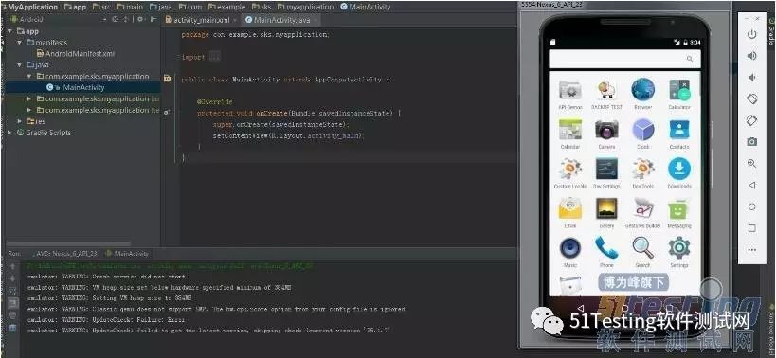
Task: Click the emulator back triangle button
Action: [751, 185]
